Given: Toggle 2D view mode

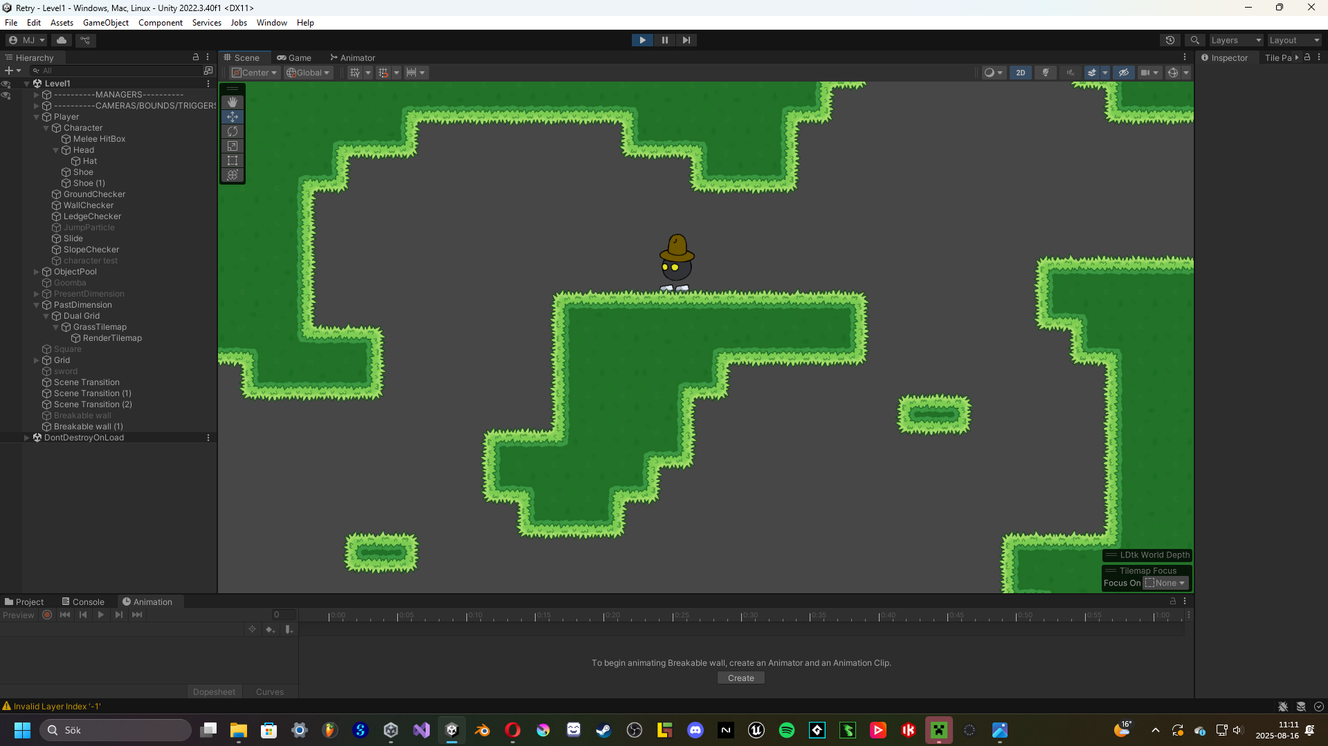Looking at the screenshot, I should point(1021,73).
